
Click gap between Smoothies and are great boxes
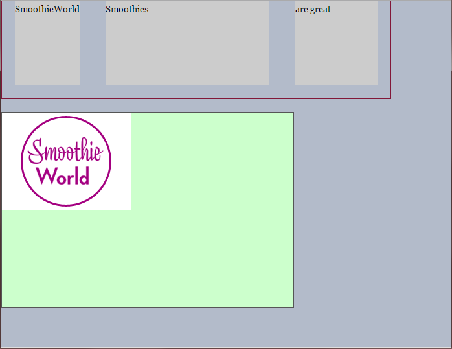tap(282, 45)
